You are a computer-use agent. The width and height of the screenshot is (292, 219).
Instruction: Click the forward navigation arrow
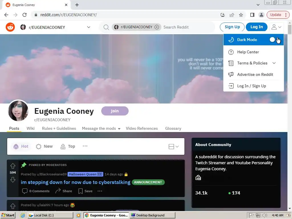click(15, 15)
